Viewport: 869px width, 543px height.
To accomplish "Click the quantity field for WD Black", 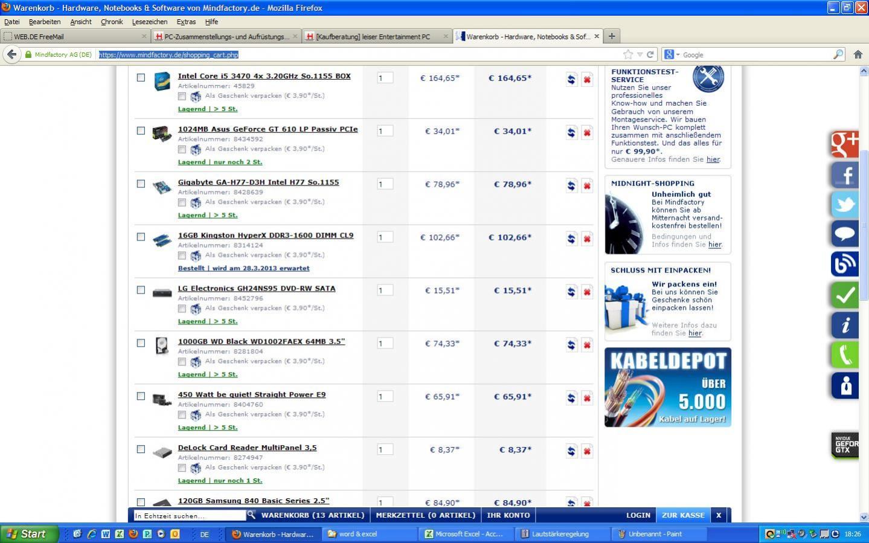I will pyautogui.click(x=385, y=343).
